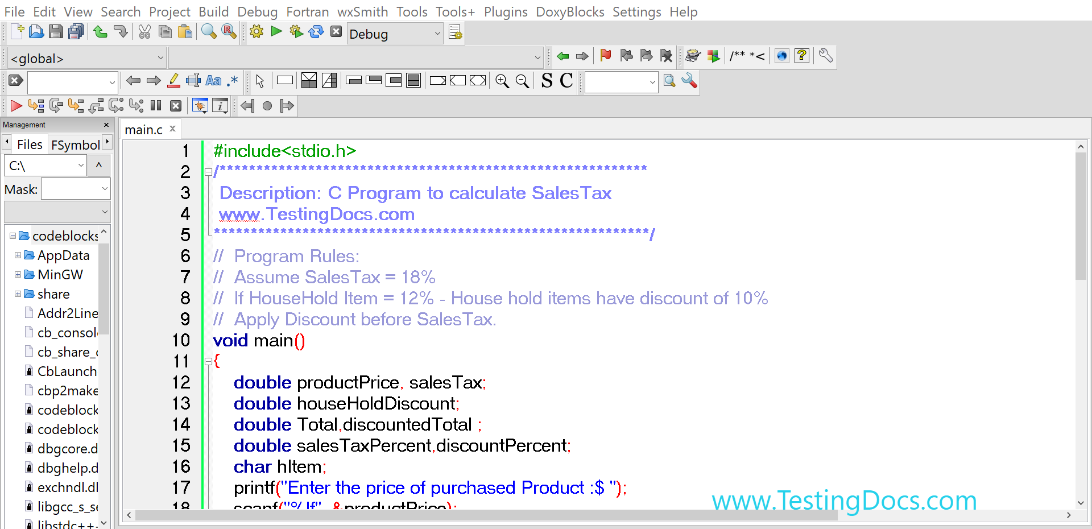Run the program with green play icon
Image resolution: width=1092 pixels, height=529 pixels.
(276, 31)
